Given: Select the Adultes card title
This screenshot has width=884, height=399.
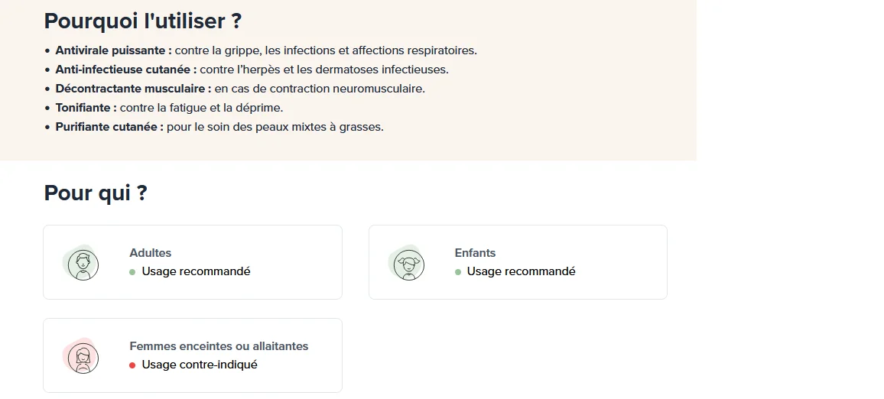Looking at the screenshot, I should [x=151, y=253].
